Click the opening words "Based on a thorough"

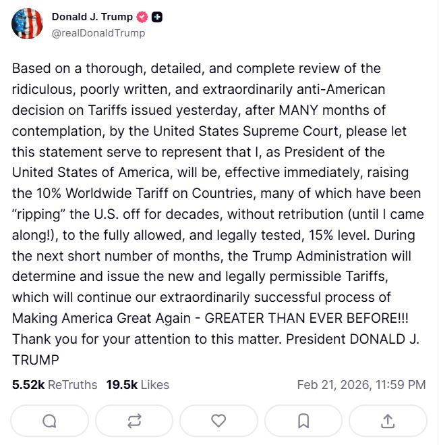coord(65,68)
